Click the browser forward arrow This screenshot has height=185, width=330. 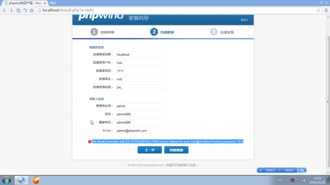click(11, 10)
